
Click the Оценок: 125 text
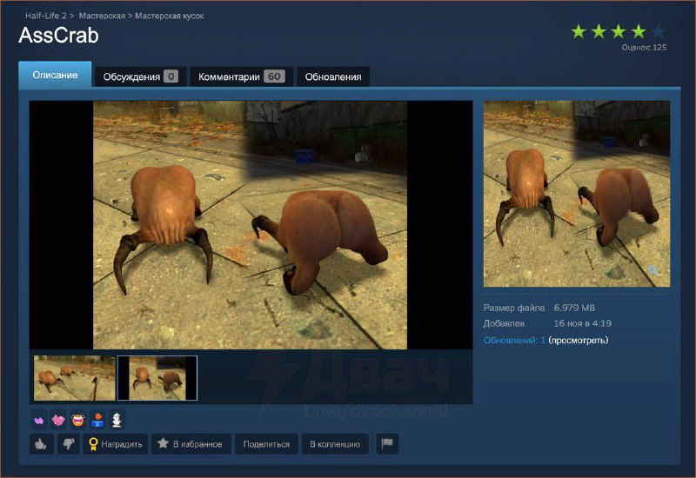tap(644, 48)
